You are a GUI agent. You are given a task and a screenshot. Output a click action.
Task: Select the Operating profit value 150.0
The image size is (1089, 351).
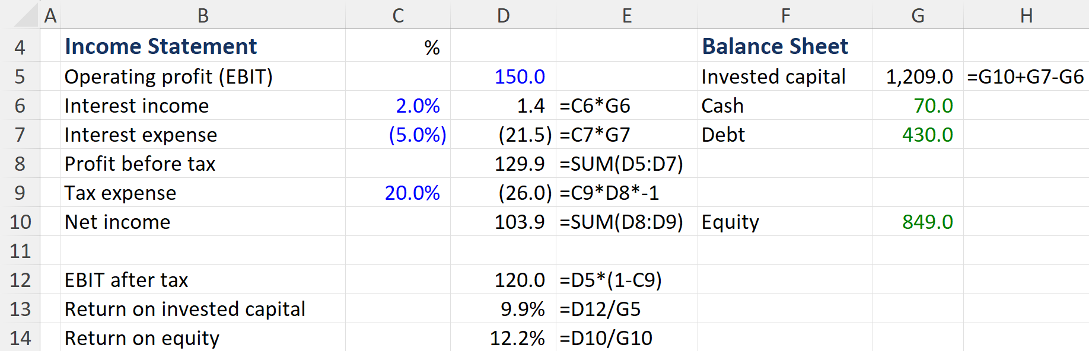tap(520, 76)
